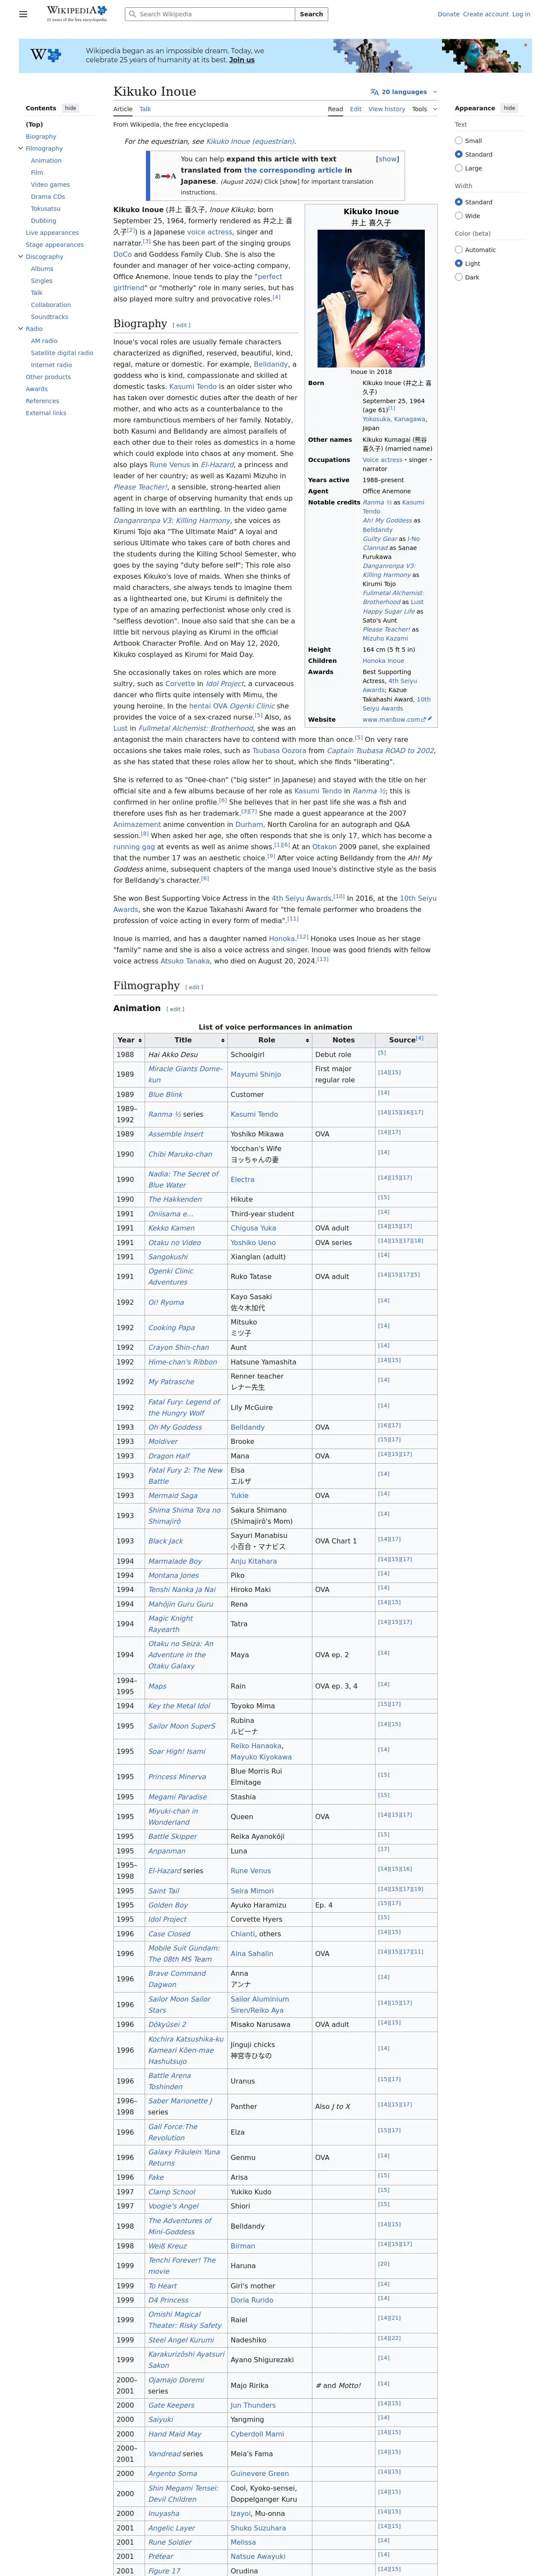Hide the Contents sidebar

pyautogui.click(x=70, y=108)
